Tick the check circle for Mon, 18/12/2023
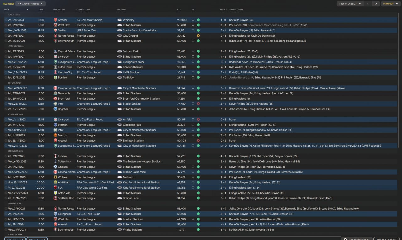The height and width of the screenshot is (240, 402). pos(6,182)
